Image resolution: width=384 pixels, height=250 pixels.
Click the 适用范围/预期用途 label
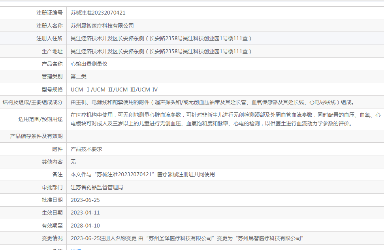40,119
